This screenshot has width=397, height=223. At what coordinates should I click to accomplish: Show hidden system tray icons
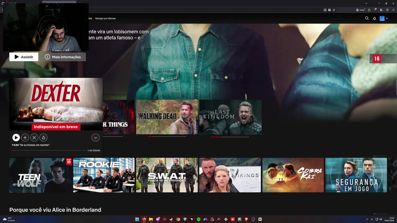click(367, 219)
